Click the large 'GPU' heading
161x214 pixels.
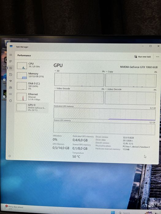point(58,65)
